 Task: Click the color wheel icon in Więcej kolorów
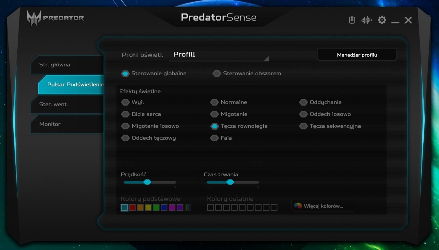pyautogui.click(x=298, y=206)
